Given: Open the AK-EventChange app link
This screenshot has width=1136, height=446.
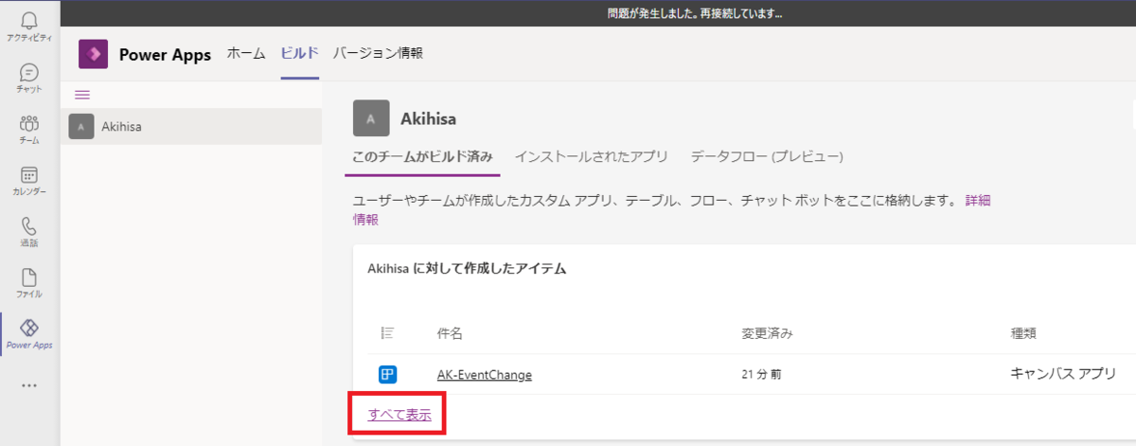Looking at the screenshot, I should [485, 375].
